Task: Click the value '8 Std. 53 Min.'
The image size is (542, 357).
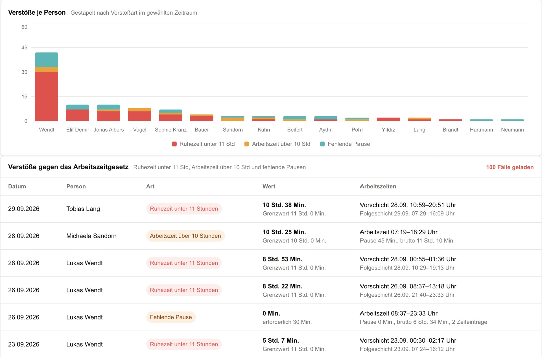Action: click(282, 259)
